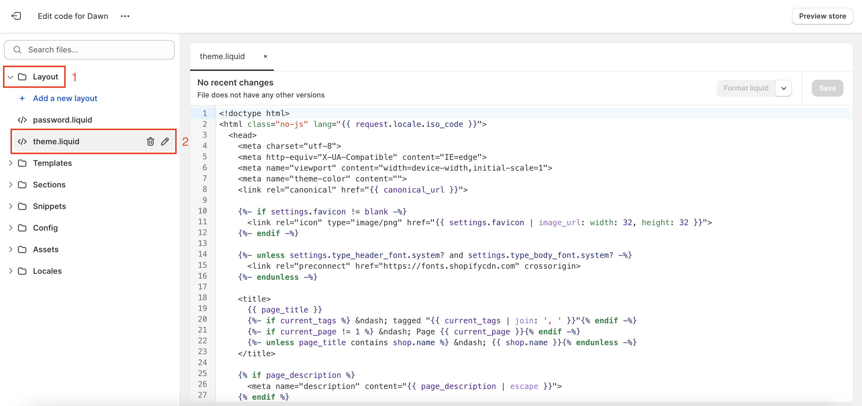Click line number 27 in the gutter
This screenshot has width=862, height=406.
202,395
